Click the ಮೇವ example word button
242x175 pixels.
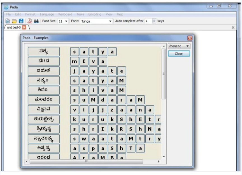pos(44,61)
